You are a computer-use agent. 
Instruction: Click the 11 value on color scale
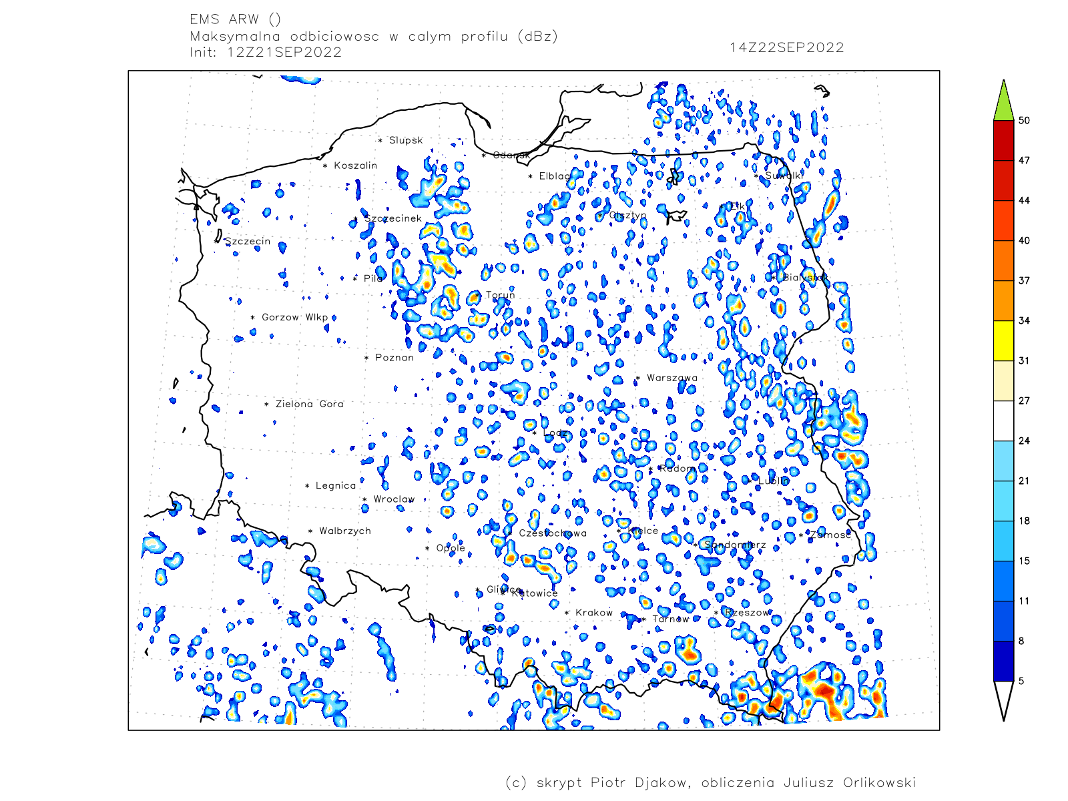tap(1024, 601)
